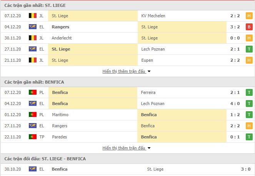Click the Europa League icon beside Rangers vs St. Liege
The width and height of the screenshot is (255, 176).
[x=33, y=27]
